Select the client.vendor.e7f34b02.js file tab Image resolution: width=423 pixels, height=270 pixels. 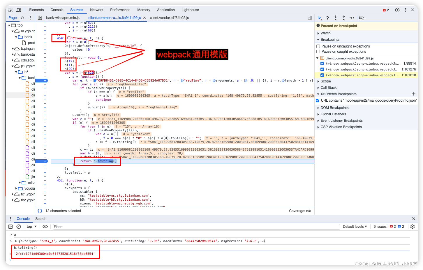(x=169, y=17)
